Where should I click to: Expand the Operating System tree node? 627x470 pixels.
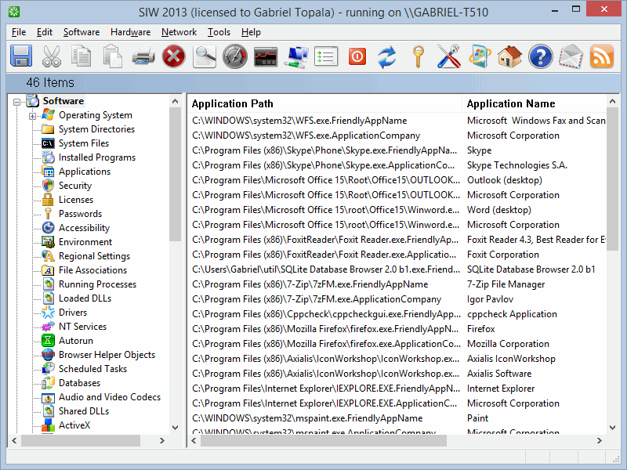[33, 116]
